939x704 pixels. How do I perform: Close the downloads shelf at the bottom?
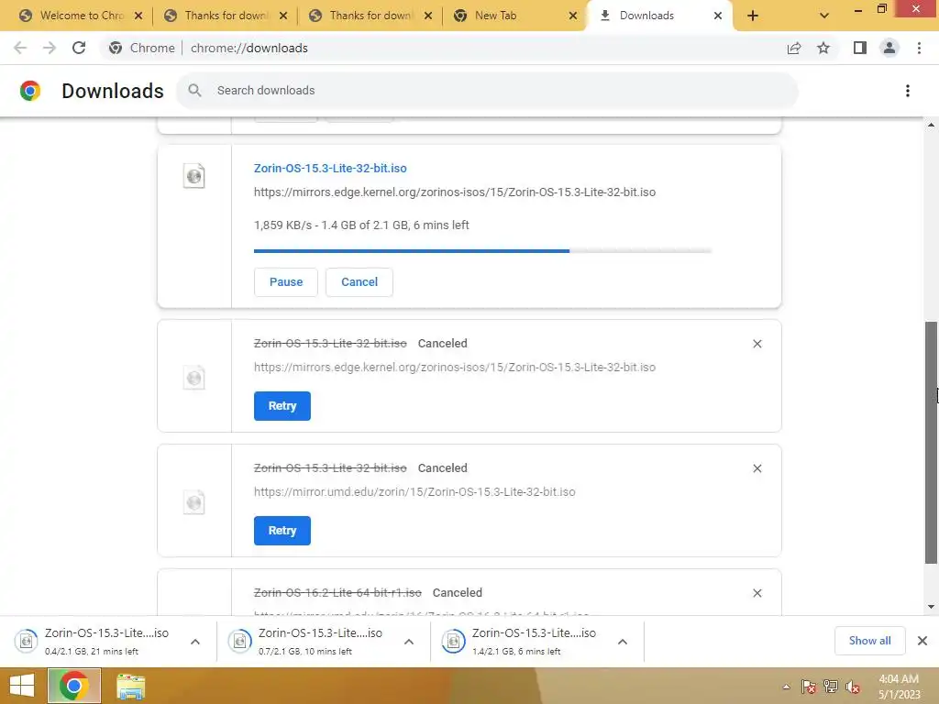click(922, 641)
